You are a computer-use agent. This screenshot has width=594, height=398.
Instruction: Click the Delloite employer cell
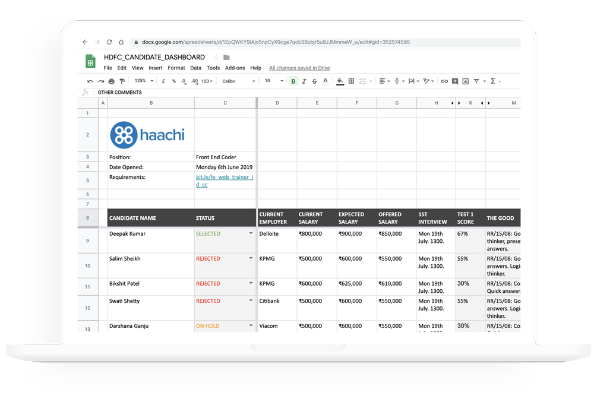point(277,241)
